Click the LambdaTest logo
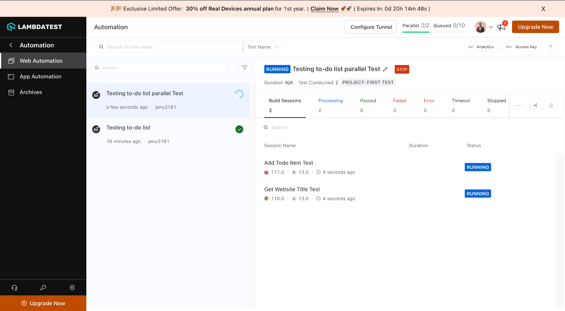Viewport: 565px width, 311px height. (x=34, y=27)
